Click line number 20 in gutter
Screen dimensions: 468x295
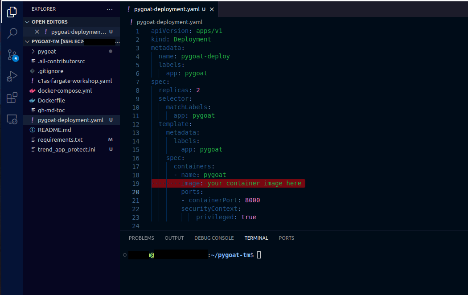point(136,192)
